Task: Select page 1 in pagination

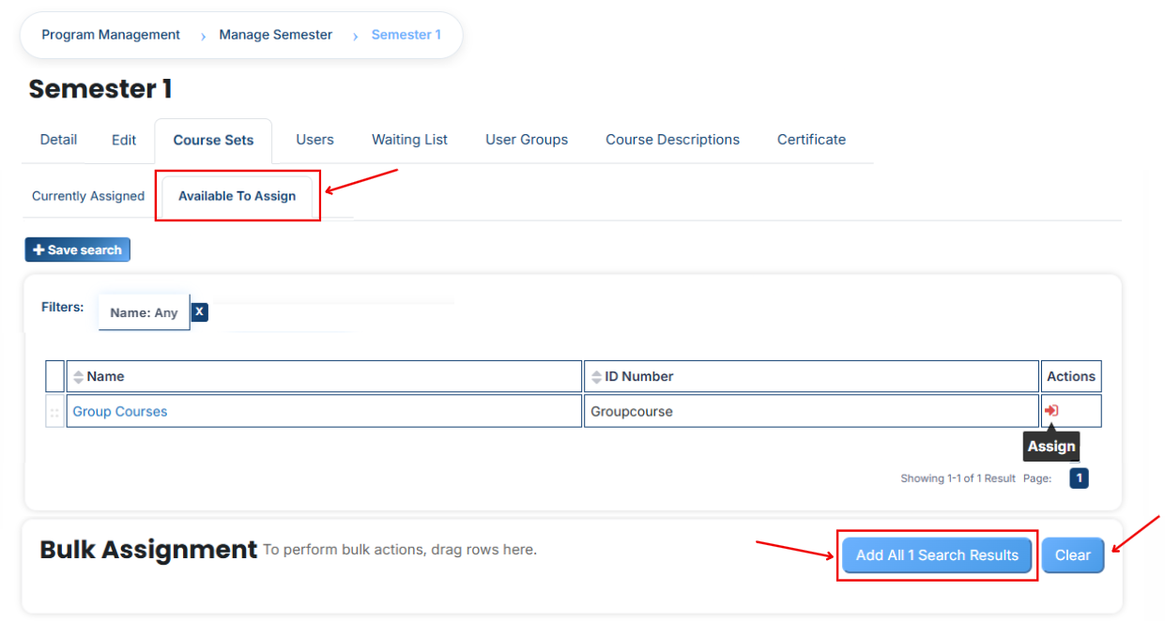Action: click(1080, 478)
